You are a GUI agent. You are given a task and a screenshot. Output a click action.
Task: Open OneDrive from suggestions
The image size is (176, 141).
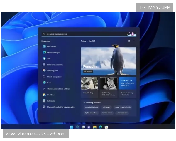click(x=44, y=95)
